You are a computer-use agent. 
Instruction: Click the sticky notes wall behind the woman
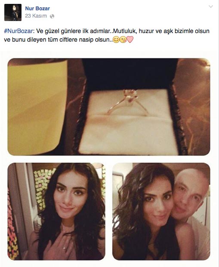pos(42,187)
